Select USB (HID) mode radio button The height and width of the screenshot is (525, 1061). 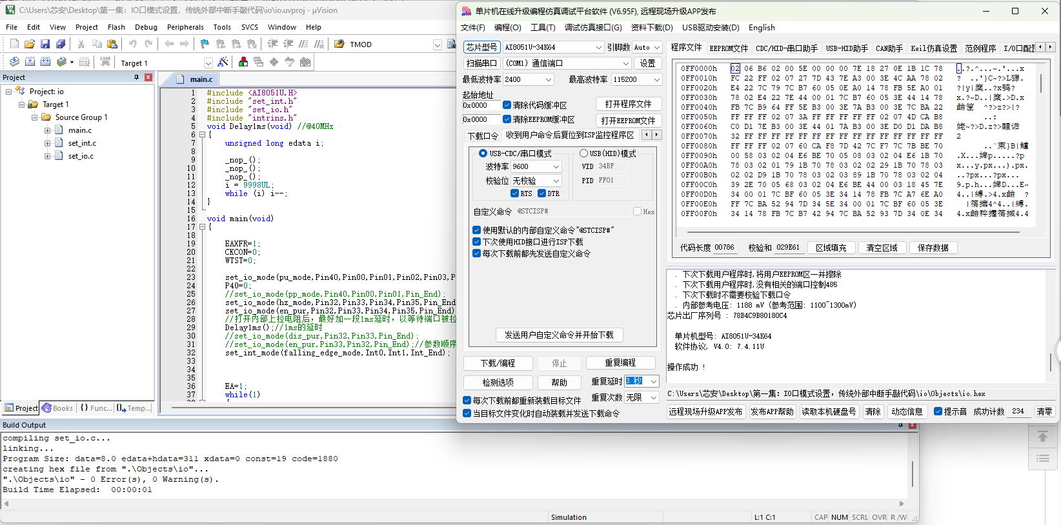click(x=583, y=154)
